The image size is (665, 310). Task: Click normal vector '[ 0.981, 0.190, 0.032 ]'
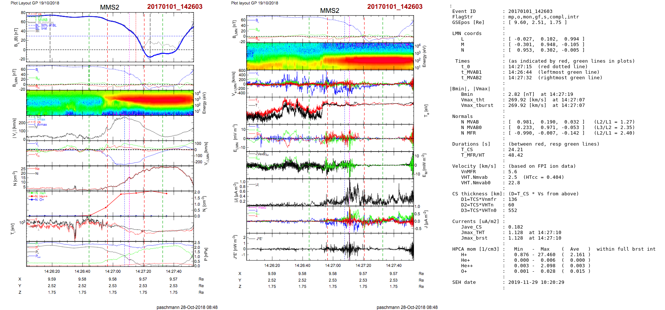coord(546,122)
